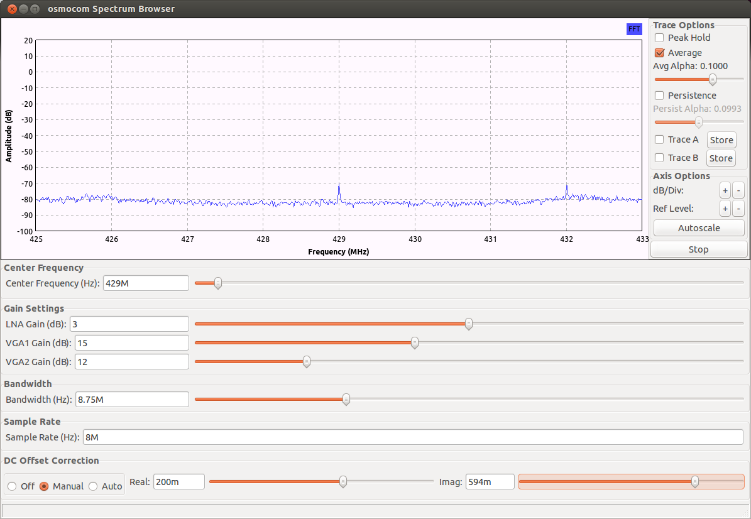The height and width of the screenshot is (519, 751).
Task: Click the Gain Settings heading
Action: coord(34,309)
